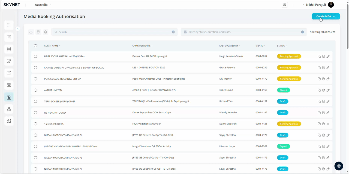Click copy icon on Amart Limited row

tap(319, 90)
